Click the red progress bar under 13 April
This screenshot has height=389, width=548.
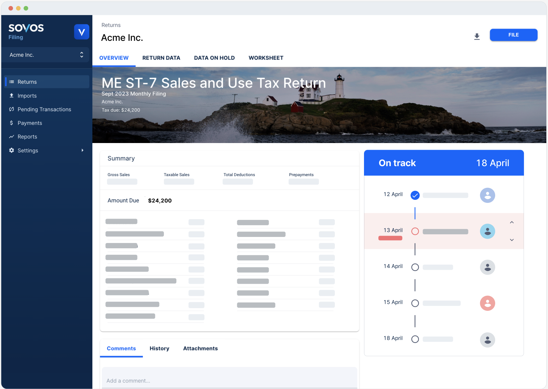click(390, 238)
